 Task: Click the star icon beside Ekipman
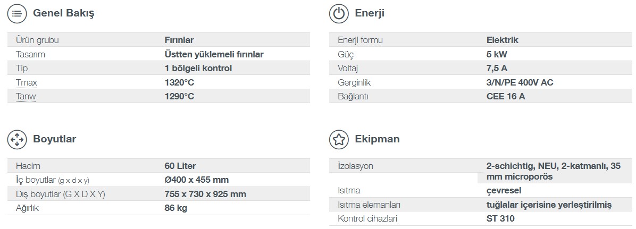click(x=339, y=139)
